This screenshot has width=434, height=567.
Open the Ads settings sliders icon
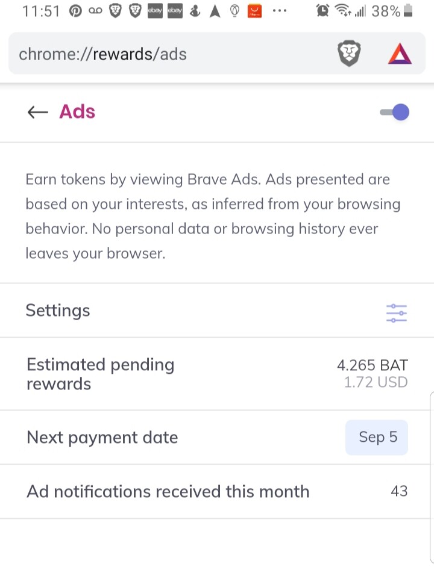[x=396, y=313]
